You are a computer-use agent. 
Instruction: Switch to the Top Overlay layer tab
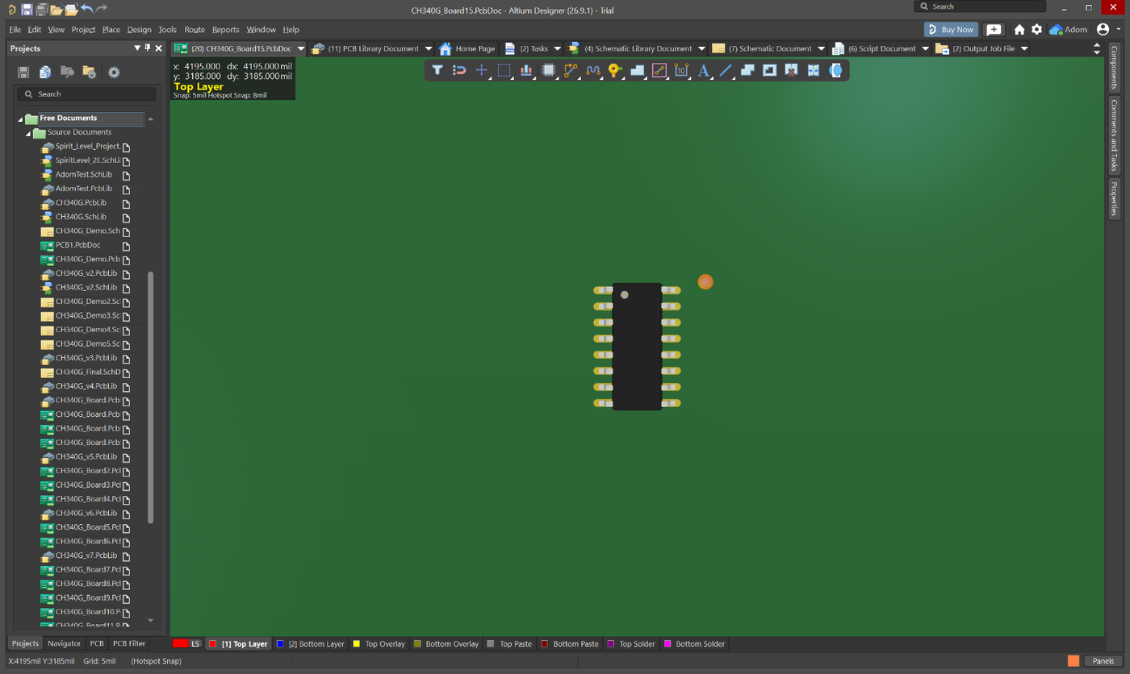[x=379, y=644]
